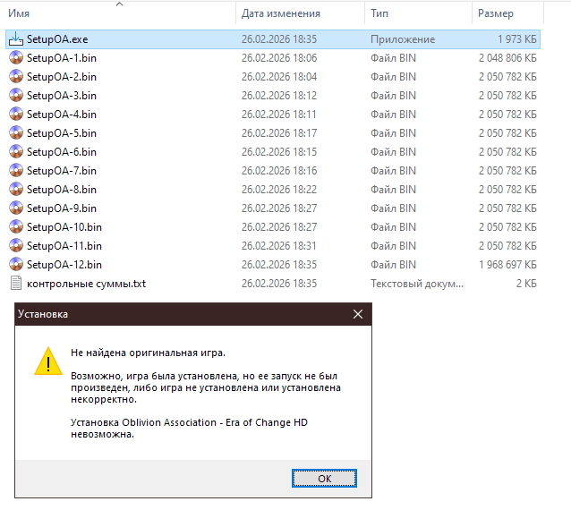
Task: Click the Файл BIN type of SetupOA-1.bin
Action: click(393, 58)
